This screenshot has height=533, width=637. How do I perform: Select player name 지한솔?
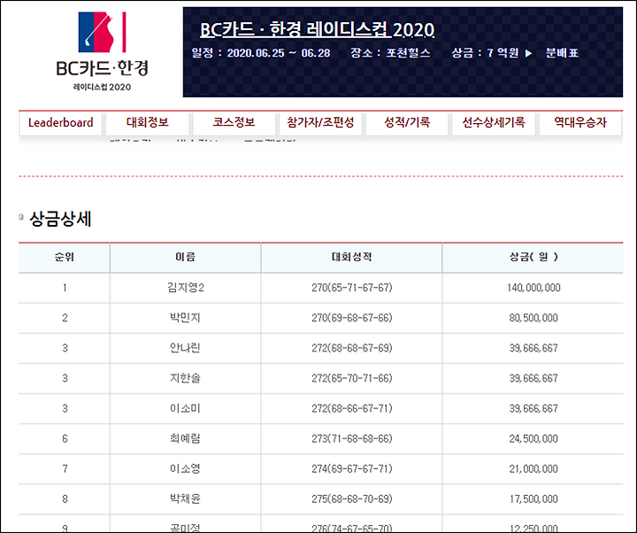click(x=185, y=378)
